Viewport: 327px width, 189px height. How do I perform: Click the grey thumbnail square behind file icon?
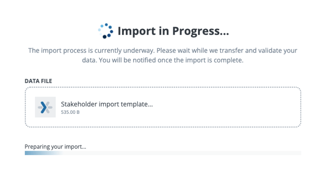45,107
